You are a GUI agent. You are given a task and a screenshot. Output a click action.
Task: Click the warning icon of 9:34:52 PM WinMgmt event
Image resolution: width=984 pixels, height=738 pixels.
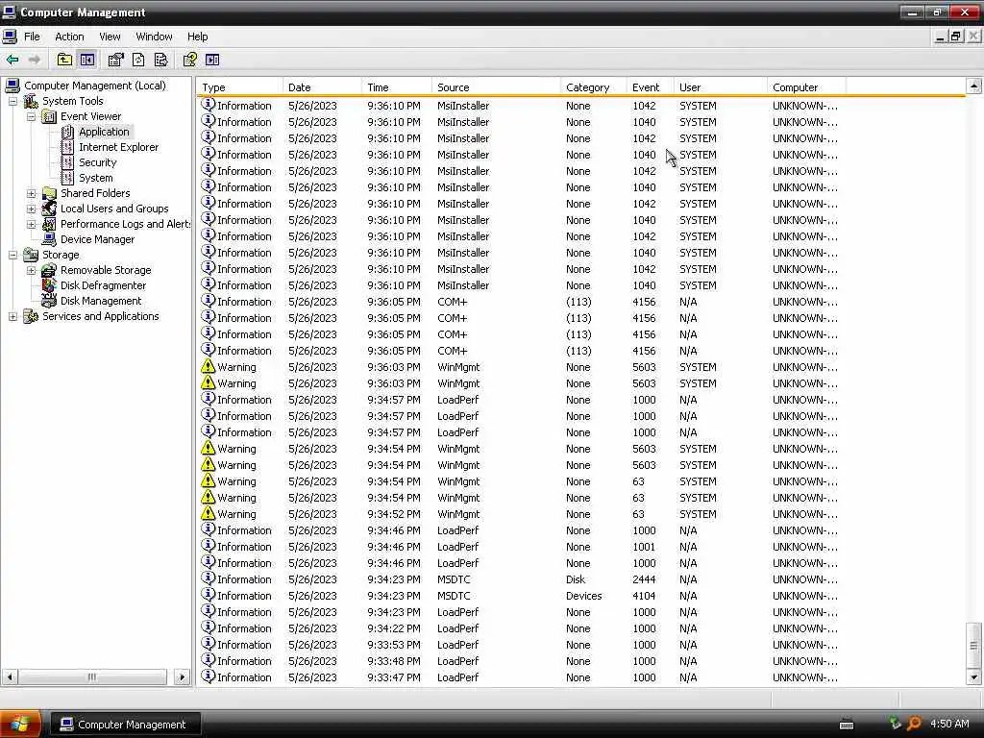point(208,513)
